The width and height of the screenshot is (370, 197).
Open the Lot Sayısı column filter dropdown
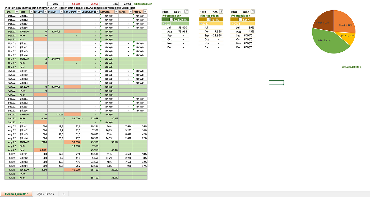(45, 12)
